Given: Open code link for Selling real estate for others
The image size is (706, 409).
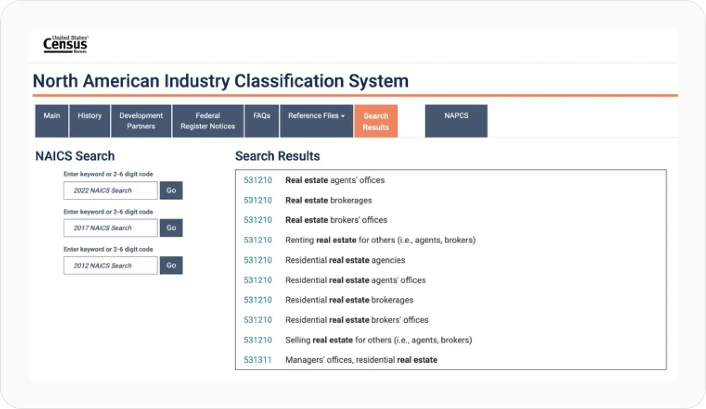Looking at the screenshot, I should 258,340.
